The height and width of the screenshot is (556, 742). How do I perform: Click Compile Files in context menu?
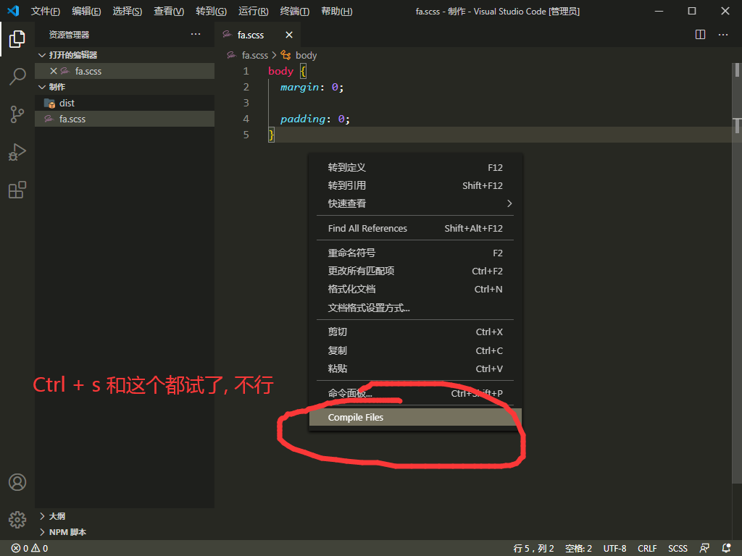(x=415, y=418)
